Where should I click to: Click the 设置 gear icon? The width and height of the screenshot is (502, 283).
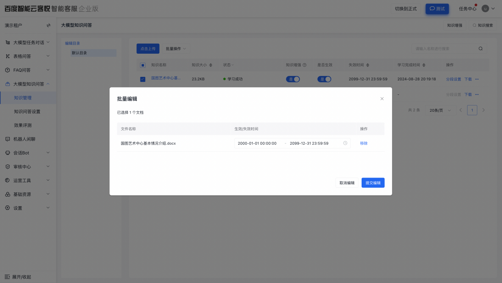[7, 208]
